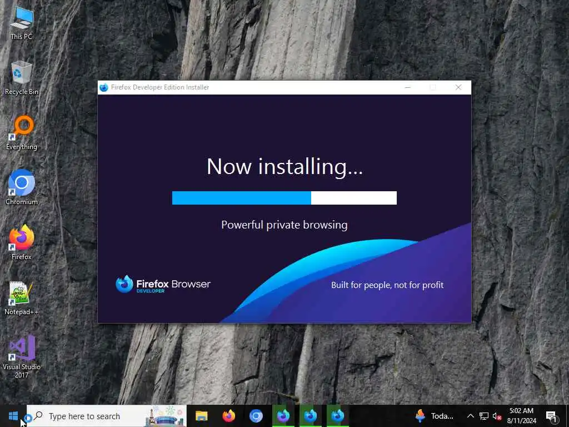Open Firefox from the taskbar
This screenshot has width=569, height=427.
click(228, 416)
